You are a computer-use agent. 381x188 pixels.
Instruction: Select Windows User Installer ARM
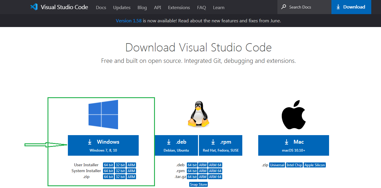[x=131, y=165]
